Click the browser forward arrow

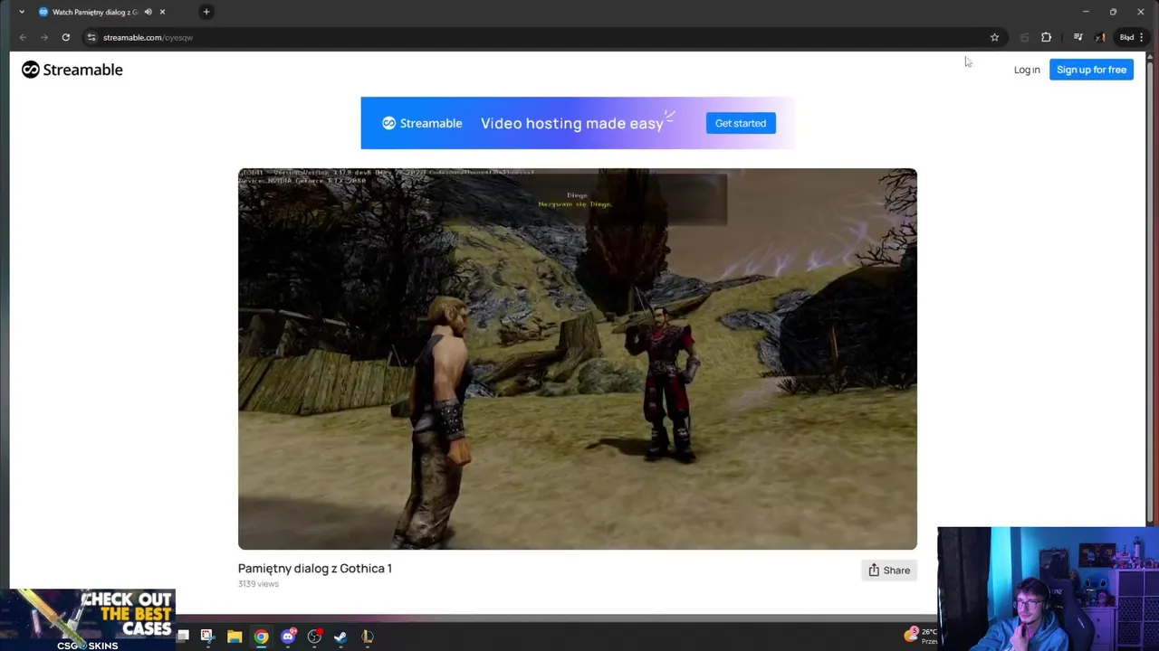(x=44, y=37)
